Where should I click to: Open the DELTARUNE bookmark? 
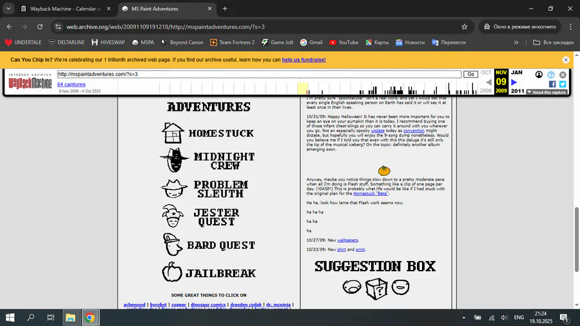pos(66,43)
